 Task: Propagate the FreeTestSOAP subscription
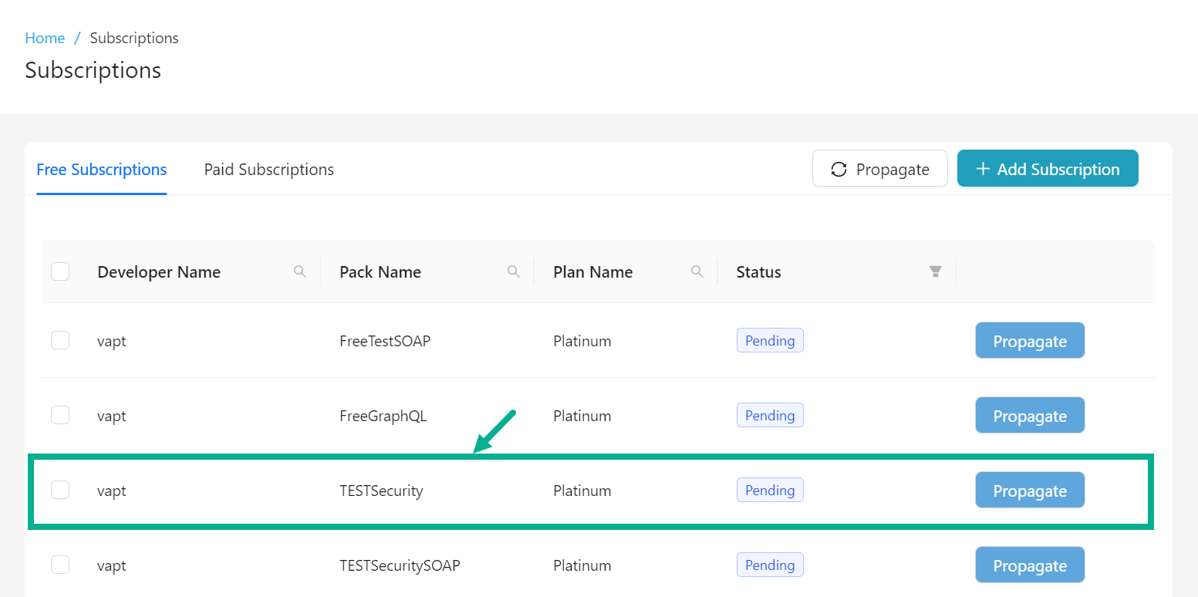pyautogui.click(x=1030, y=340)
